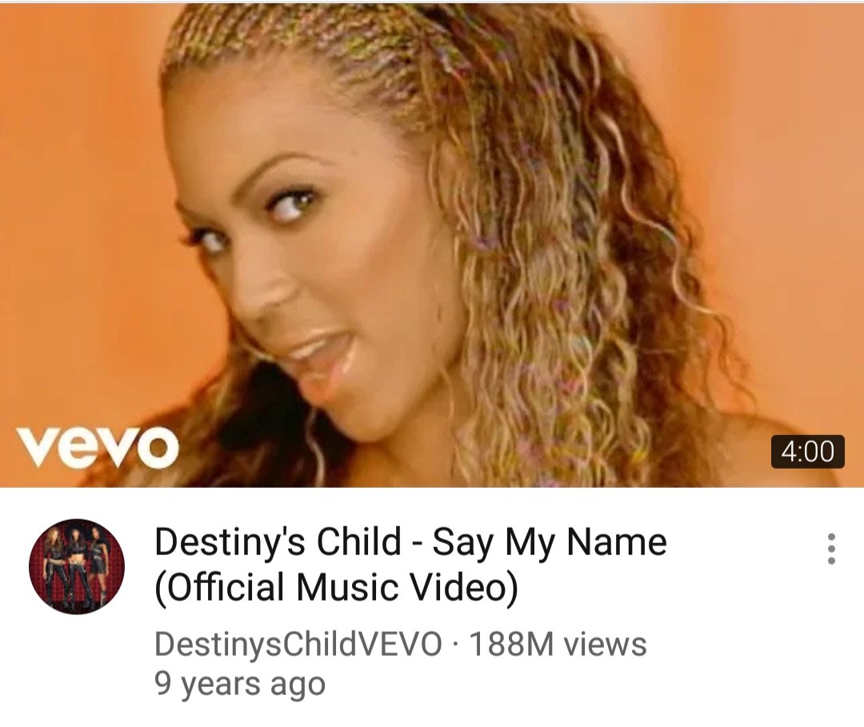The image size is (864, 727).
Task: Open the three-dot more options menu
Action: coord(831,548)
